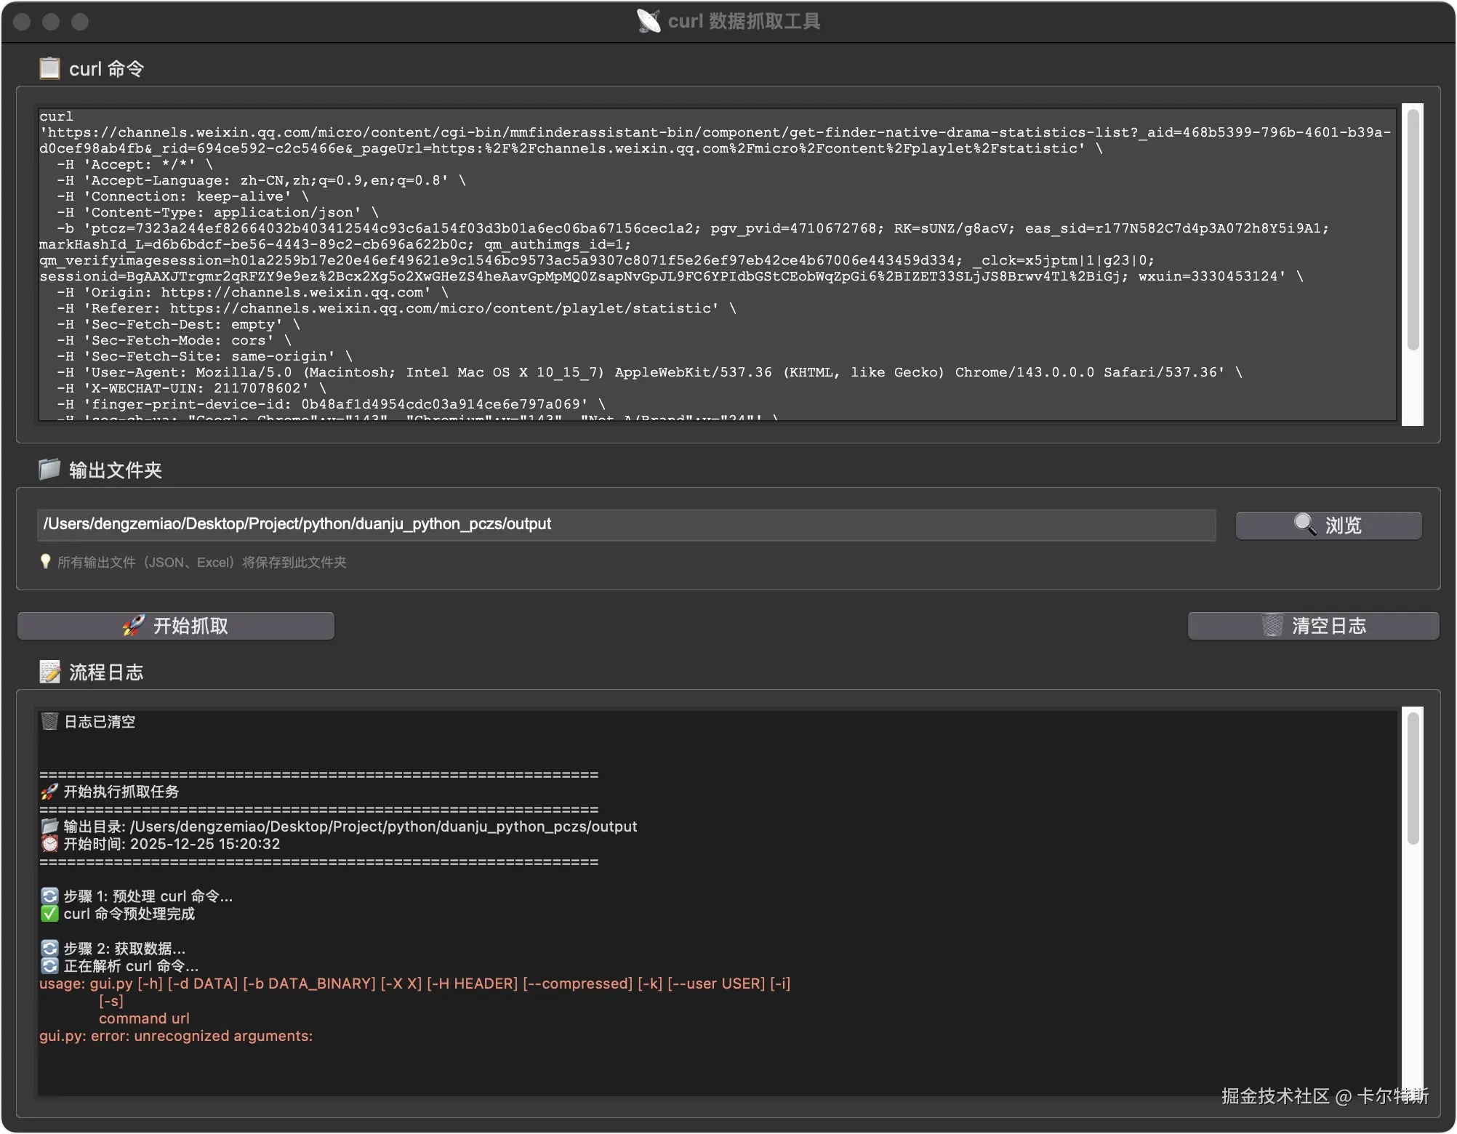Click the clipboard icon beside curl 命令
Image resolution: width=1457 pixels, height=1134 pixels.
coord(49,68)
